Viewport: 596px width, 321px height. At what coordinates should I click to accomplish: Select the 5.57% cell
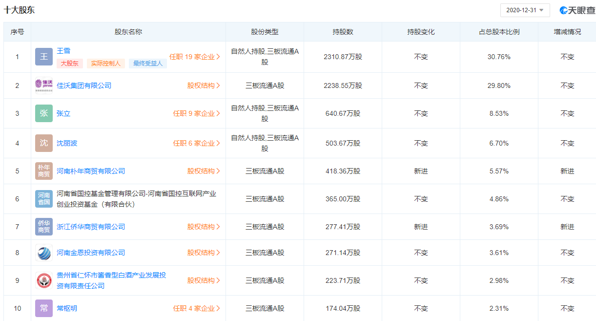[x=499, y=171]
